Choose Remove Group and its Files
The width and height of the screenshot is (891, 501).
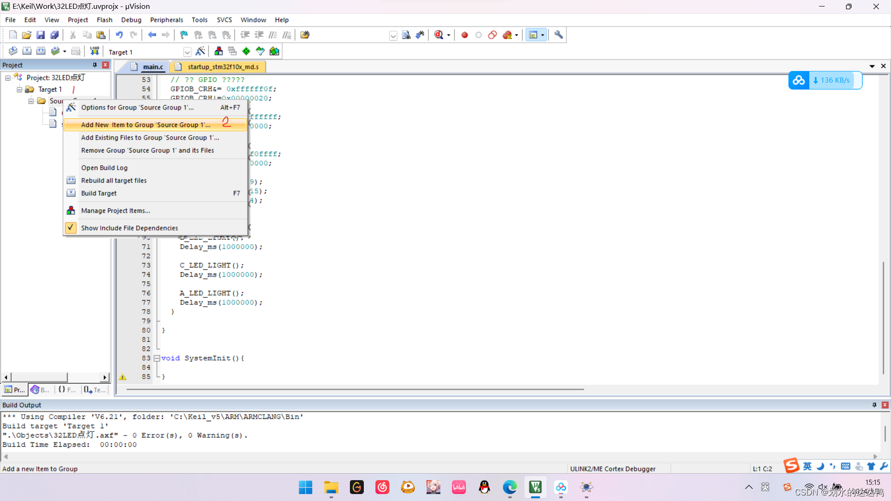(x=155, y=150)
